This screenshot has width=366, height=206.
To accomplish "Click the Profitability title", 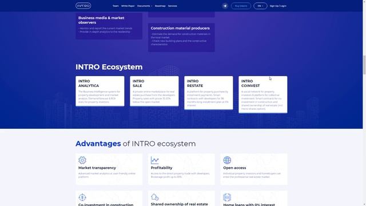I will [x=161, y=168].
